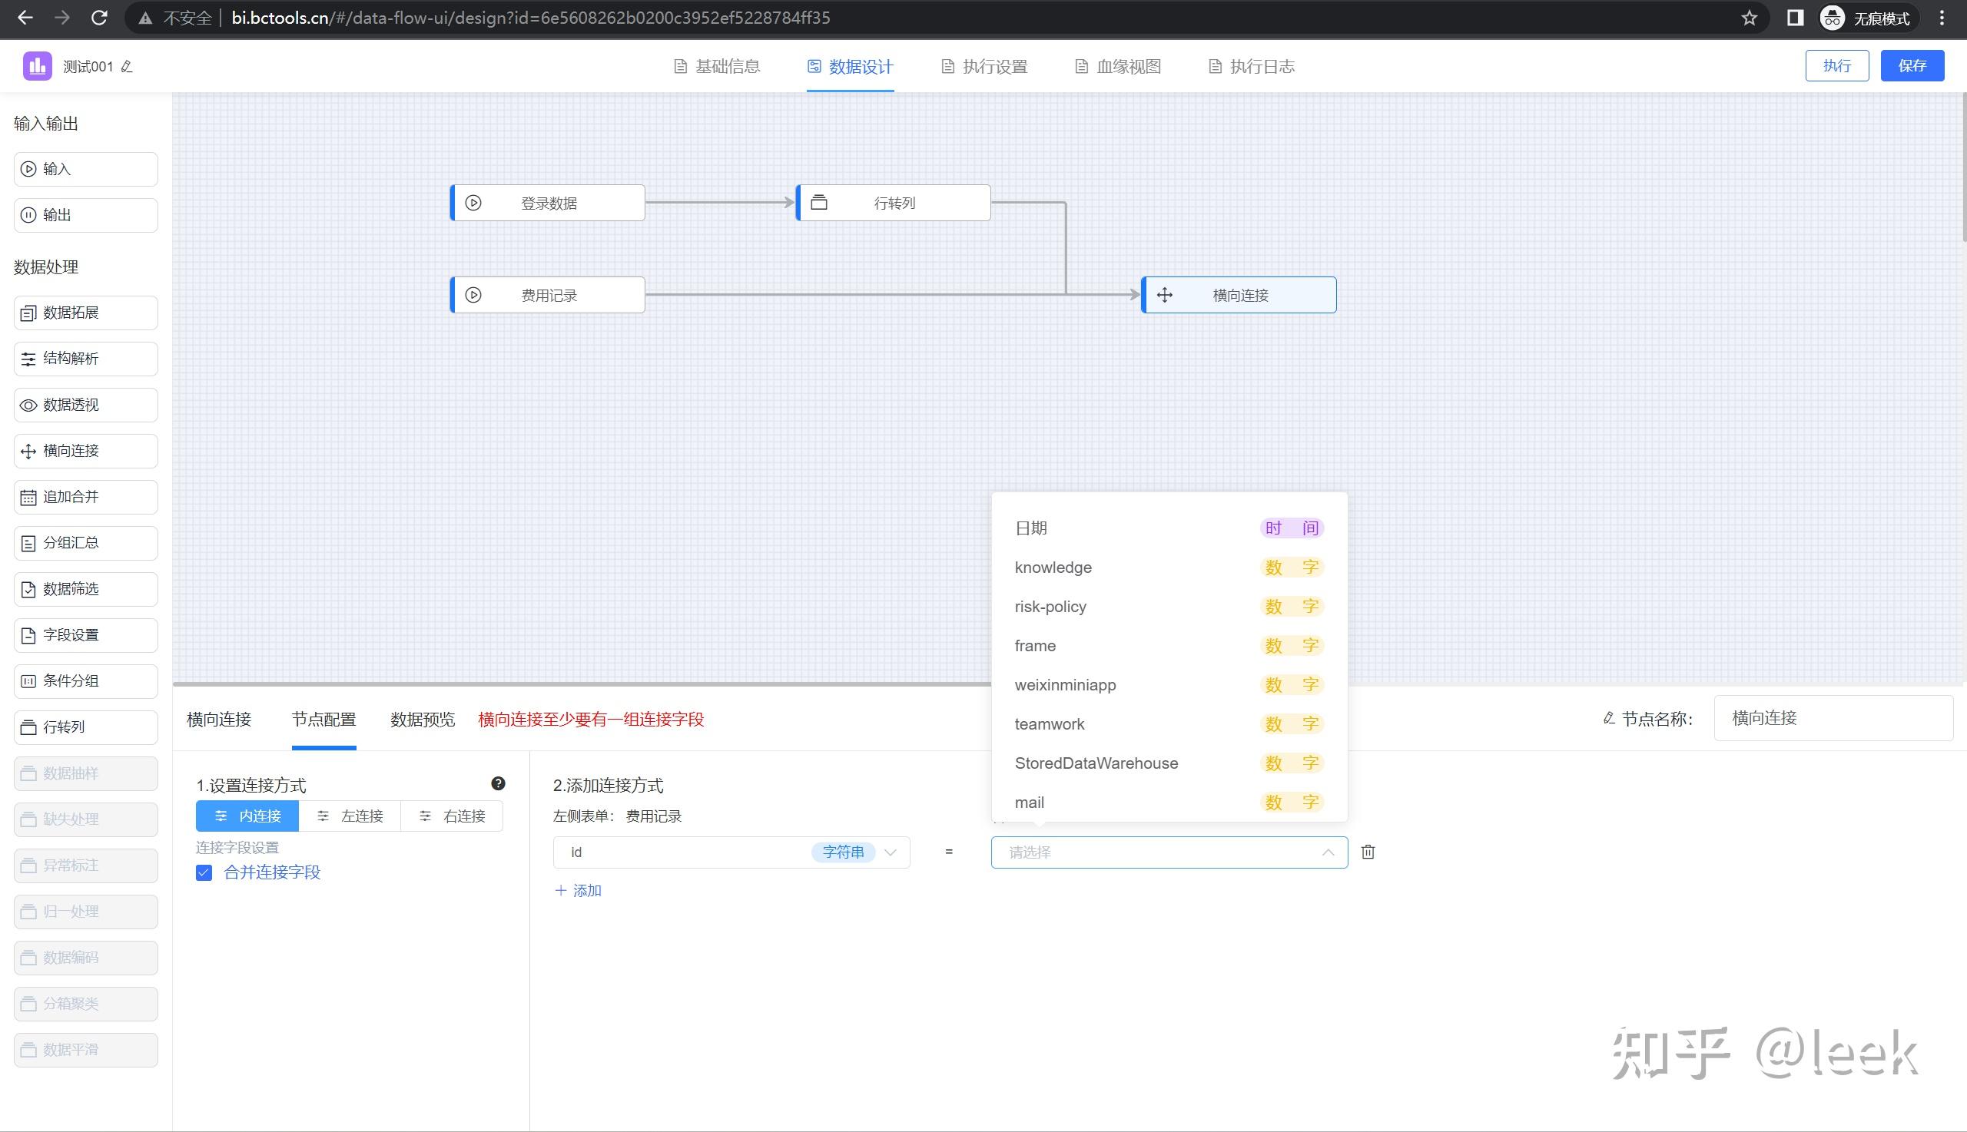Choose the 左连接 join type
Image resolution: width=1967 pixels, height=1132 pixels.
pos(350,816)
